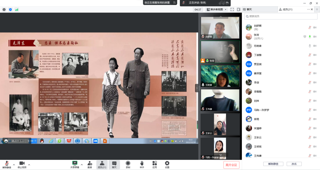Viewport: 320px width, 170px height.
Task: Switch to the Chat tab in side panel
Action: coord(259,9)
